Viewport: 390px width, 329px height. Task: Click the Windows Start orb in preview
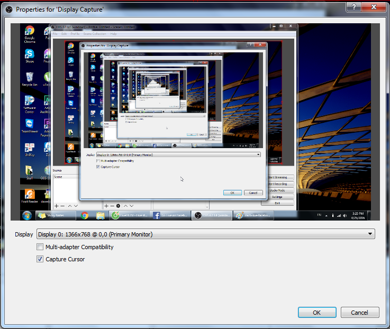coord(26,215)
